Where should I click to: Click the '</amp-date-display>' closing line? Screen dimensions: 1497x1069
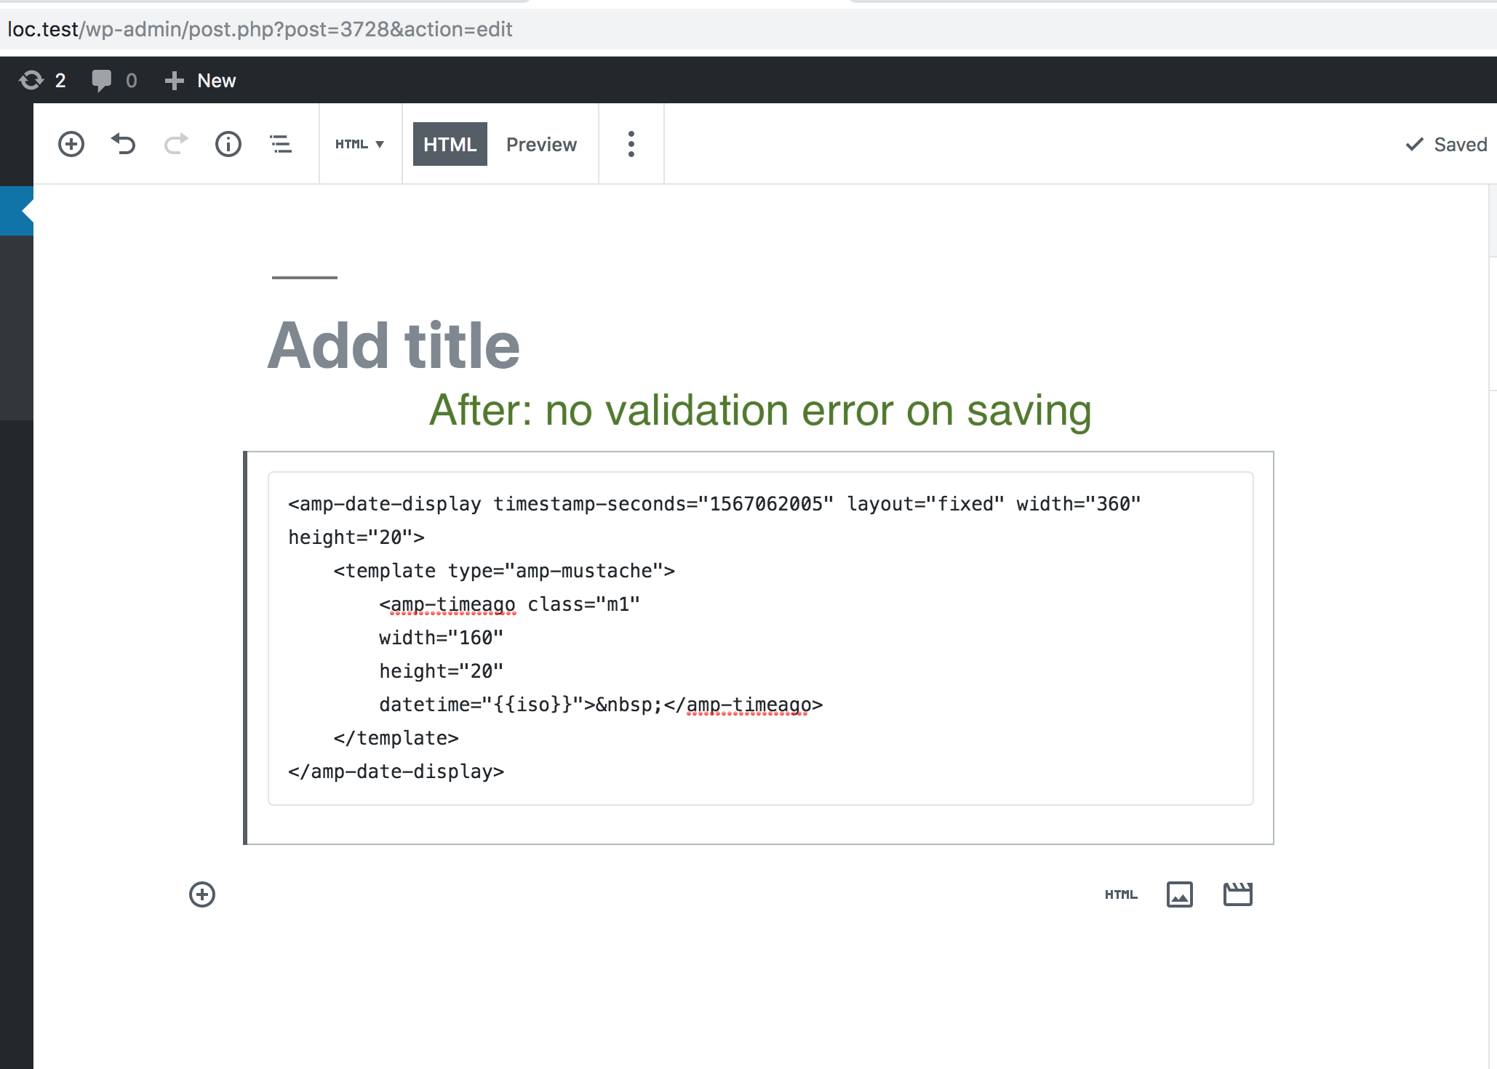(x=396, y=772)
